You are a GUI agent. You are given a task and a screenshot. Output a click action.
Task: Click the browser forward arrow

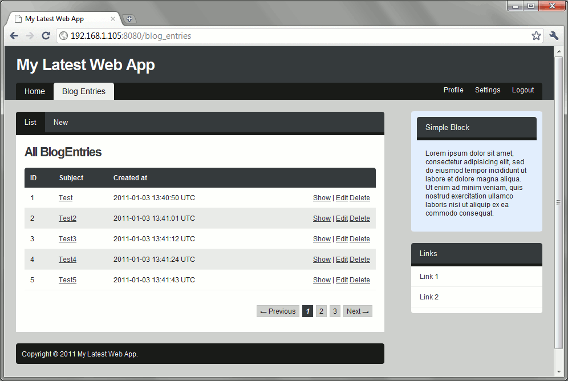(x=30, y=35)
